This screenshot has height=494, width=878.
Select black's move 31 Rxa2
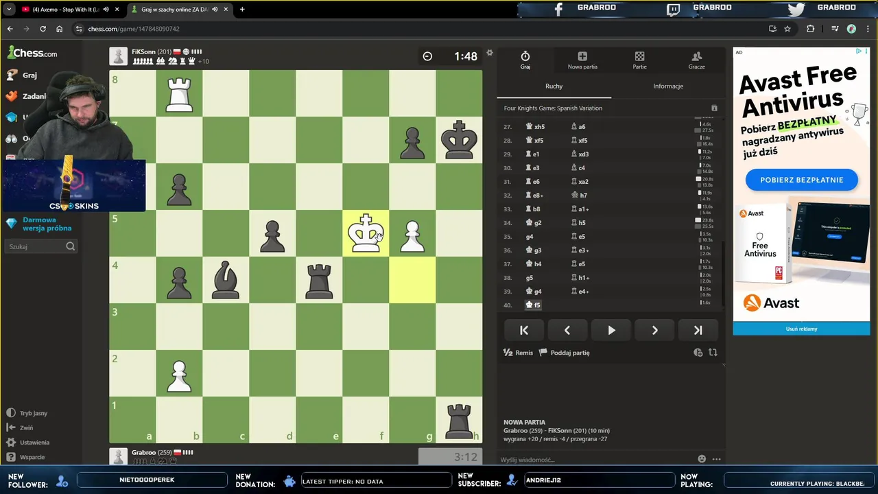click(x=580, y=182)
